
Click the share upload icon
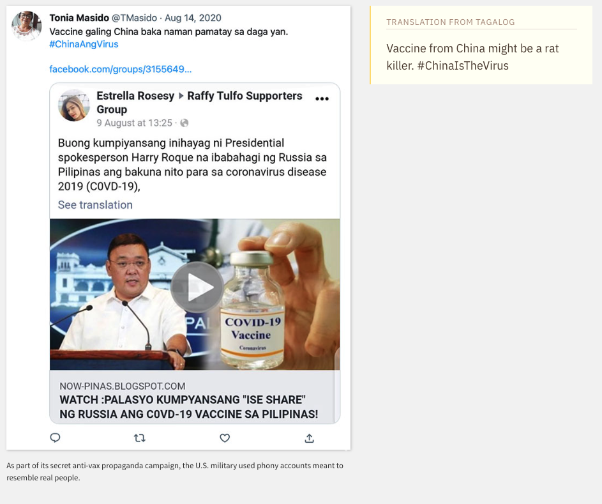[309, 438]
